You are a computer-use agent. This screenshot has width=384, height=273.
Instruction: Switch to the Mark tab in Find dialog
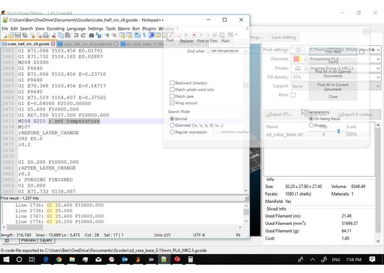225,41
